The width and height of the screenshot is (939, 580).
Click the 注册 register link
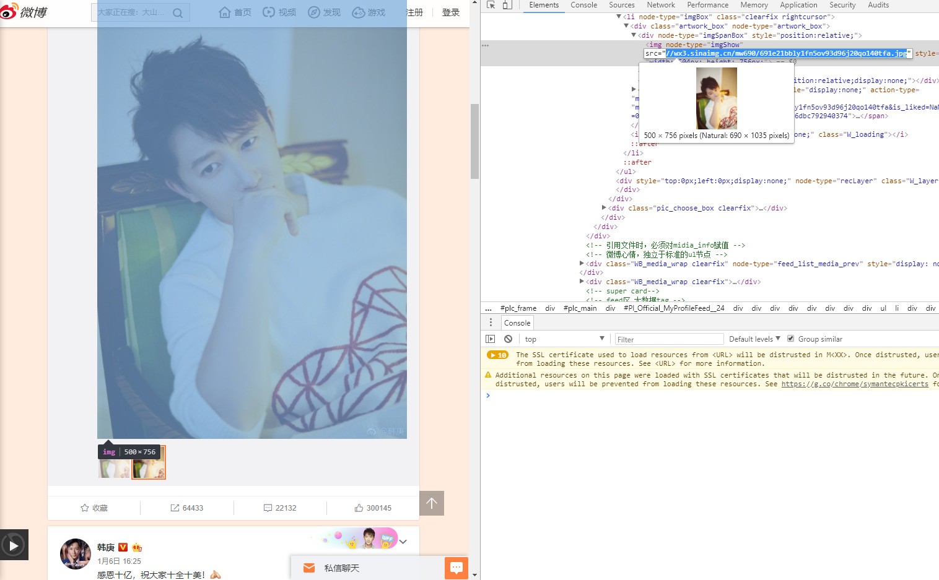[414, 12]
